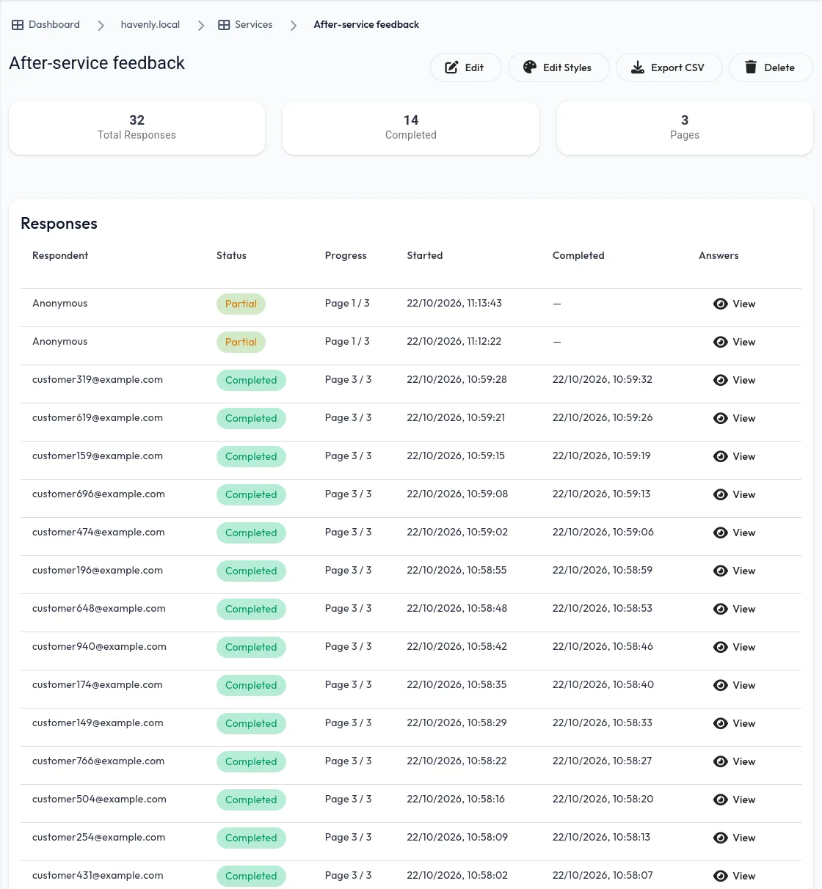This screenshot has height=889, width=822.
Task: Click customer159@example.com respondent cell
Action: point(98,456)
